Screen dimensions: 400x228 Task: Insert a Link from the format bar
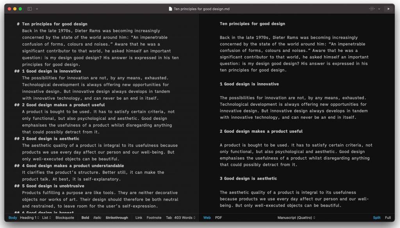139,217
